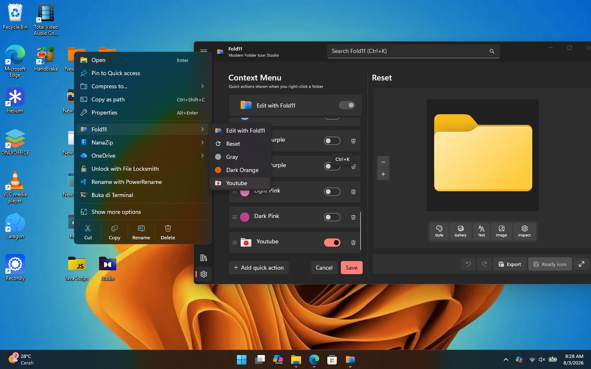Click Show more options in the context menu
The height and width of the screenshot is (369, 591).
pos(143,212)
